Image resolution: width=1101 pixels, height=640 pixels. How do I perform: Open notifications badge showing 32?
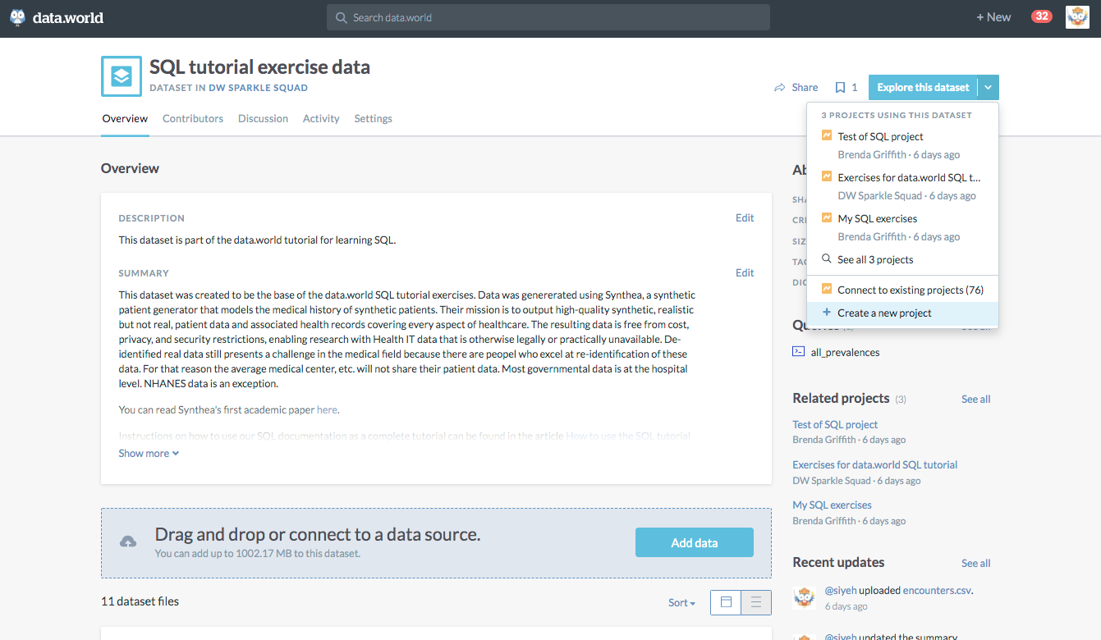pos(1041,16)
